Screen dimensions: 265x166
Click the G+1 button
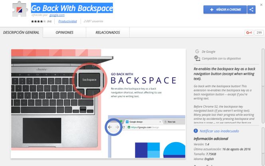click(x=249, y=33)
